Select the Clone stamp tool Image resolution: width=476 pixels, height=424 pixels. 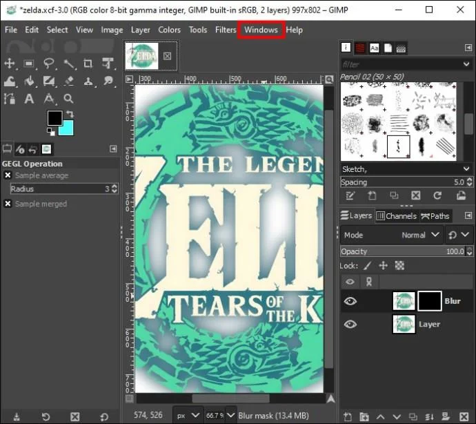88,81
